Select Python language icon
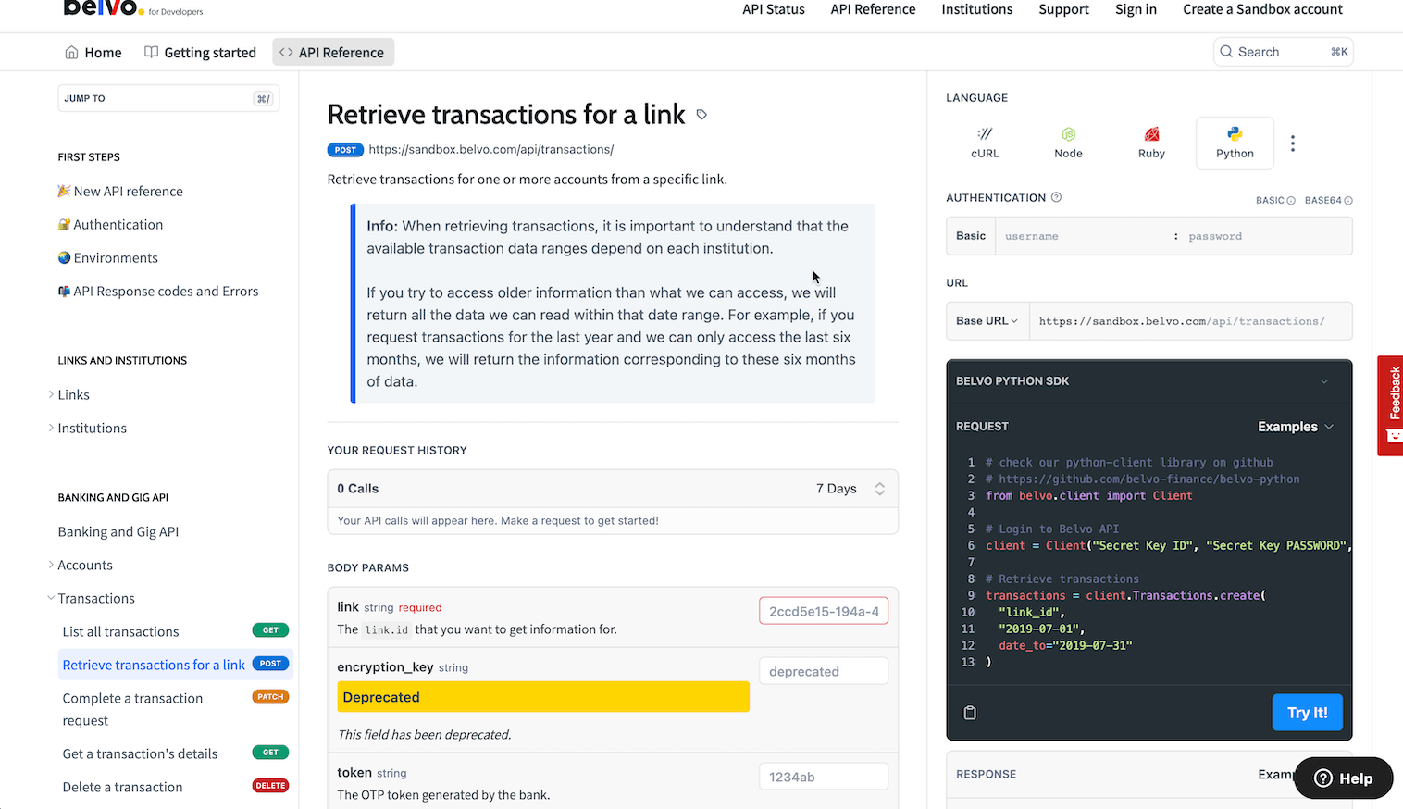1403x809 pixels. pyautogui.click(x=1235, y=134)
